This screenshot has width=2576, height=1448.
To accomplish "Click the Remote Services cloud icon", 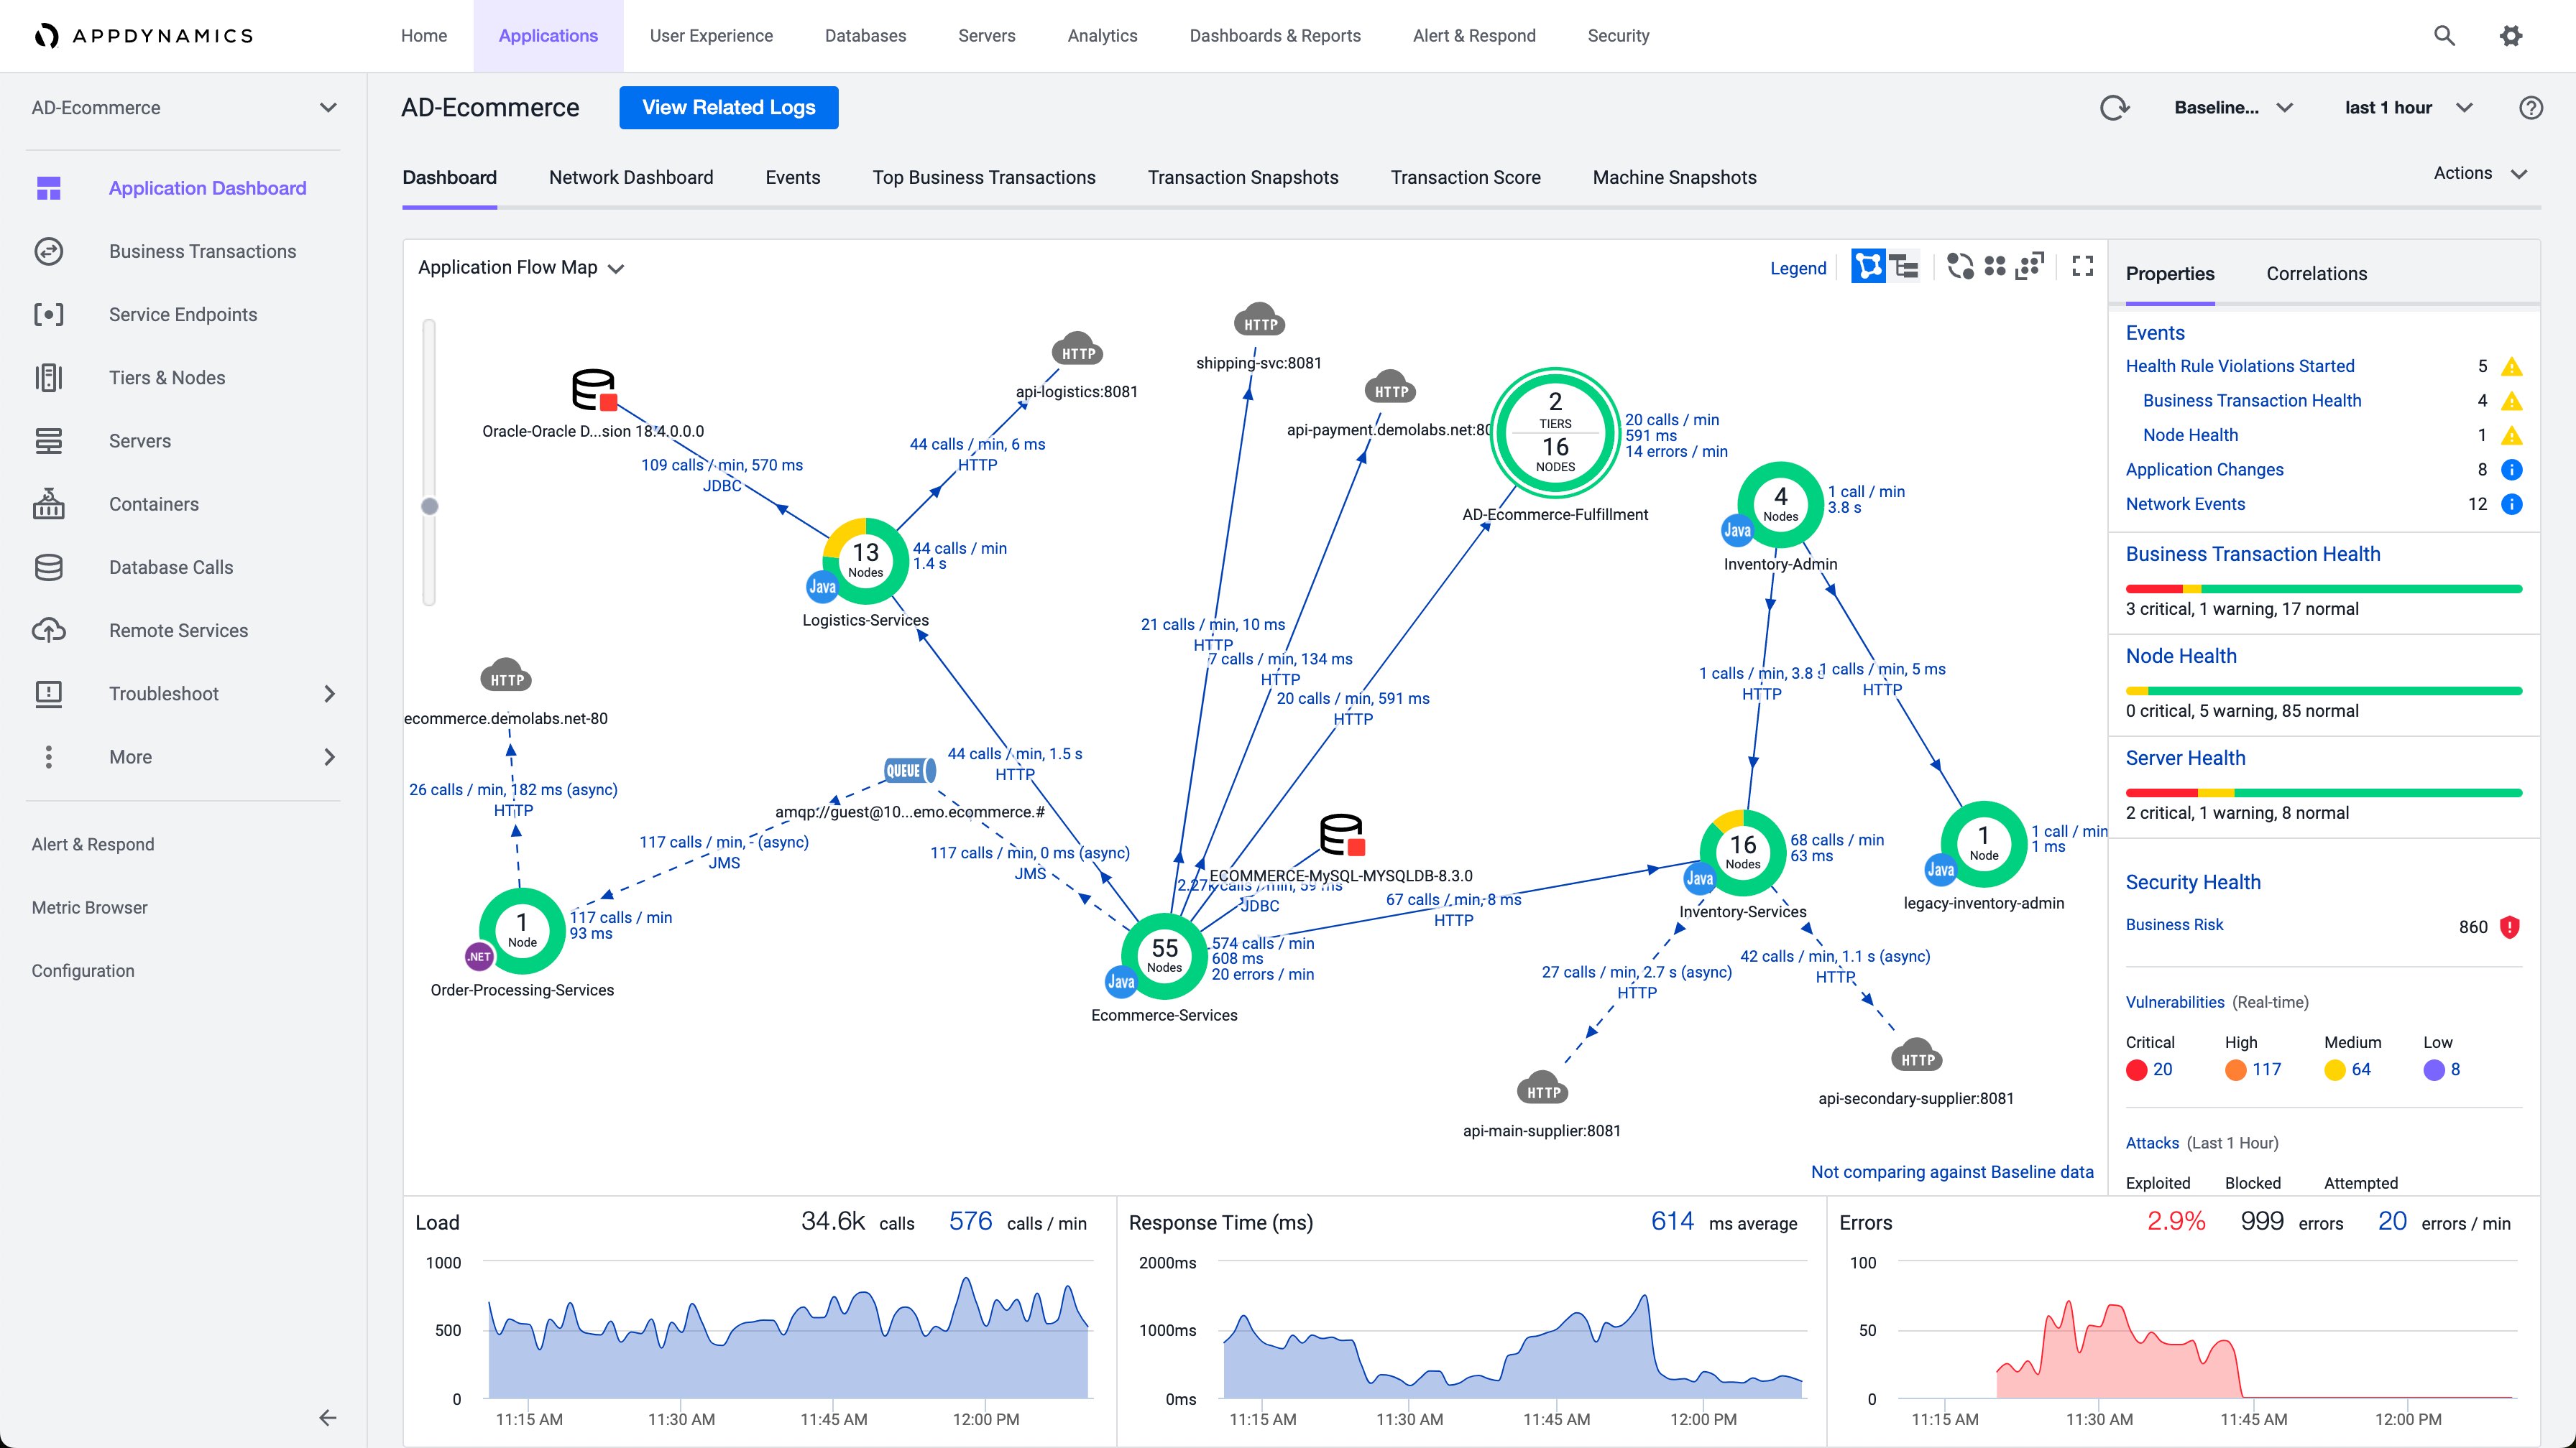I will click(x=49, y=631).
